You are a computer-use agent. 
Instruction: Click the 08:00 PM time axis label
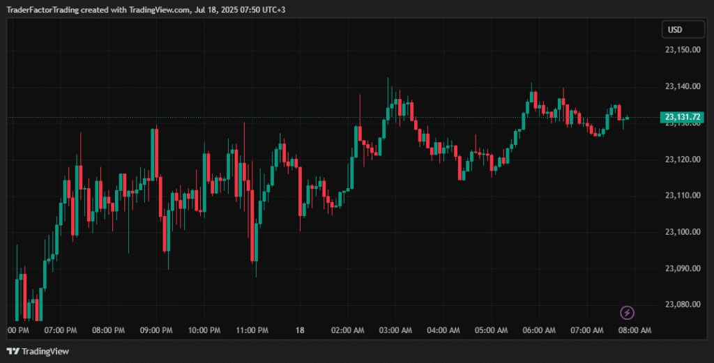point(108,330)
